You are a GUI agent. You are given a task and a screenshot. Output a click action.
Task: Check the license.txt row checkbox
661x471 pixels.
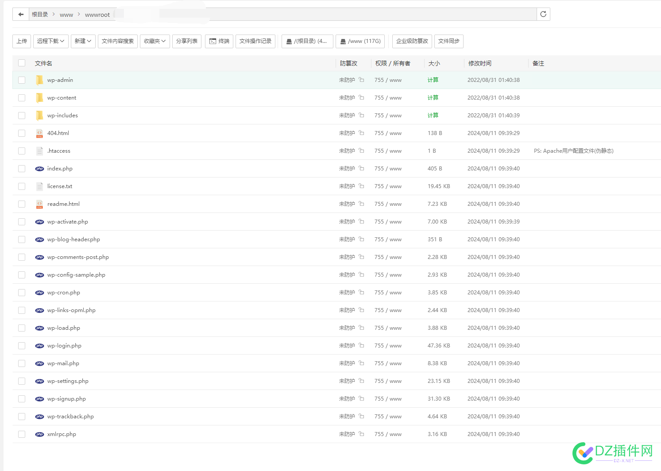click(x=22, y=186)
